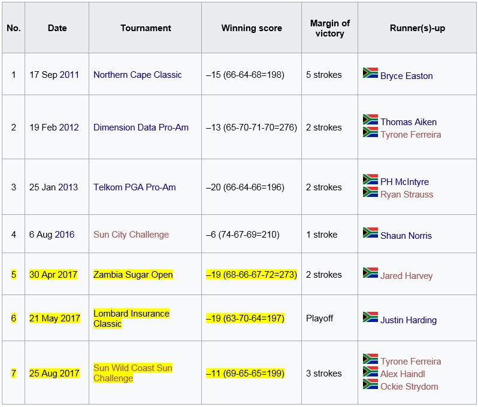478x407 pixels.
Task: Click the Margin of victory header
Action: coord(330,28)
